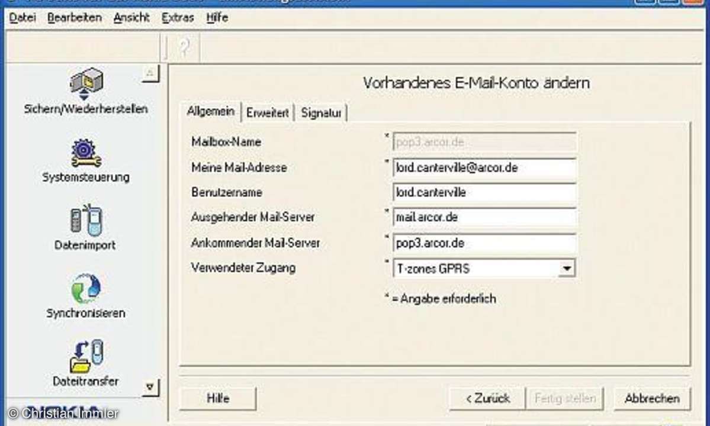Image resolution: width=710 pixels, height=426 pixels.
Task: Open the Ansicht menu
Action: click(x=131, y=18)
